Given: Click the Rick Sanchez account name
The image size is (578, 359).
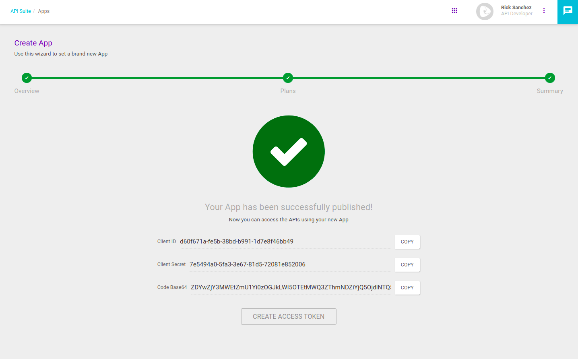Looking at the screenshot, I should 516,7.
